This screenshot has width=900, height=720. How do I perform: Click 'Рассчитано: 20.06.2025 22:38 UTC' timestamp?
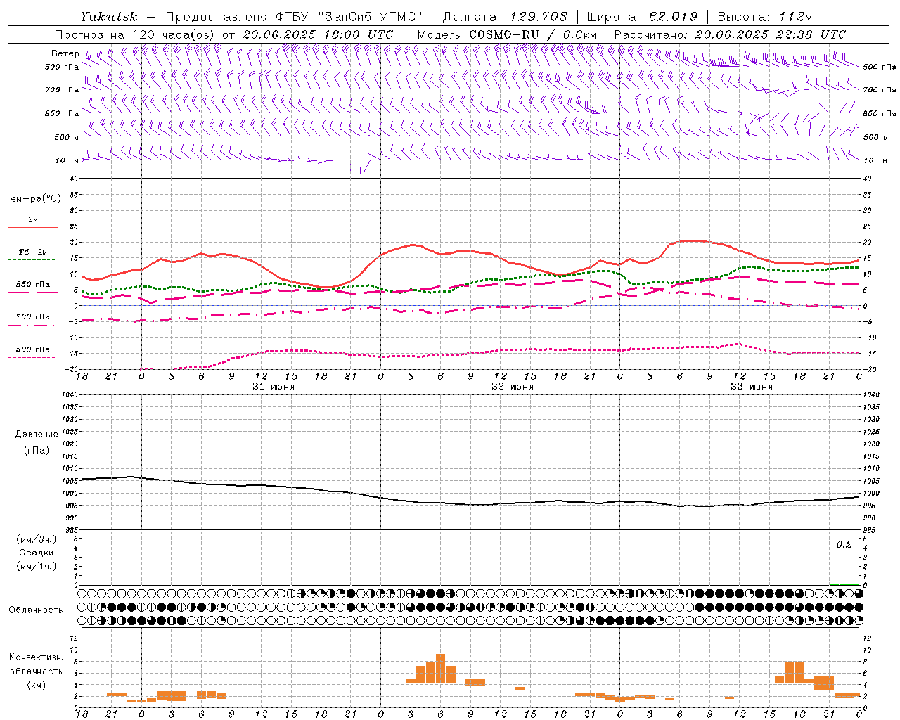pos(730,34)
